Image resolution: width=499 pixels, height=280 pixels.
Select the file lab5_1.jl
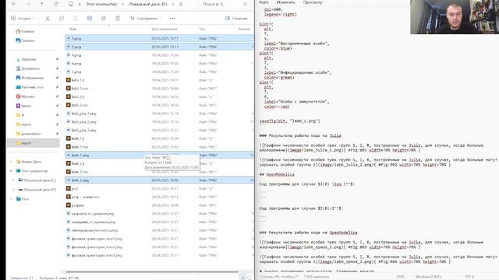(159, 80)
